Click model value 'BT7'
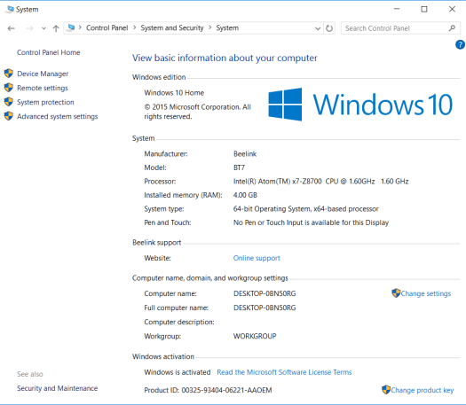The width and height of the screenshot is (466, 405). (x=239, y=167)
